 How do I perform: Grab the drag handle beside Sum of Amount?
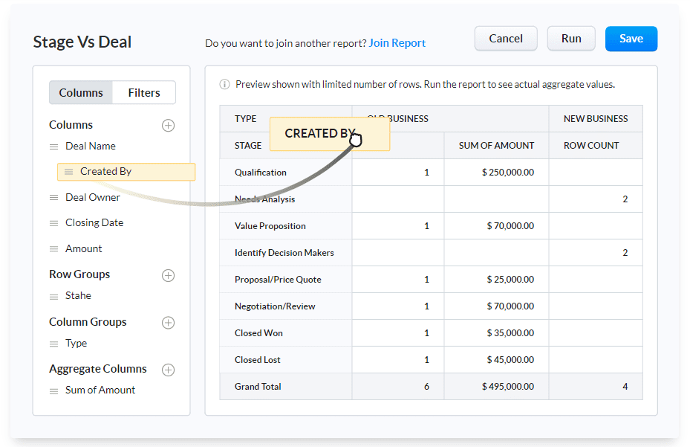point(53,391)
